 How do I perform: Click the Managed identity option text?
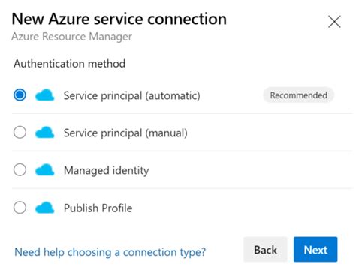pyautogui.click(x=107, y=171)
